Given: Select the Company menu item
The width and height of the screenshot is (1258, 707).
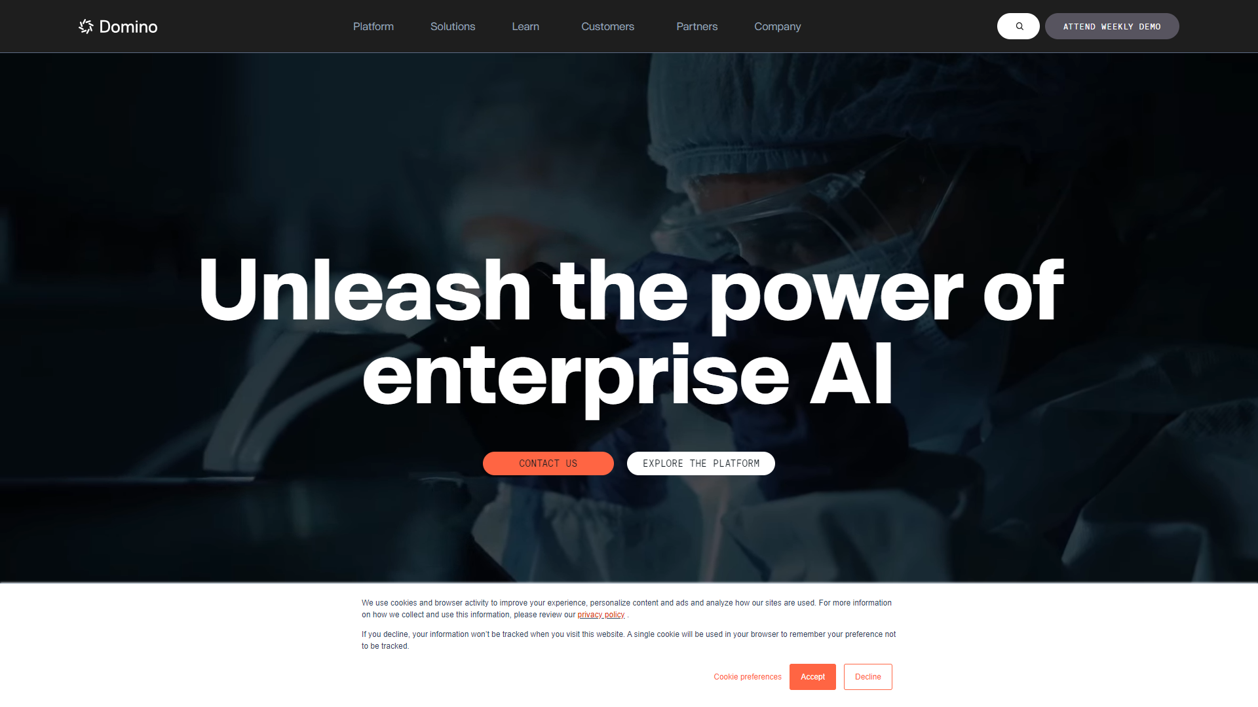Looking at the screenshot, I should 776,26.
